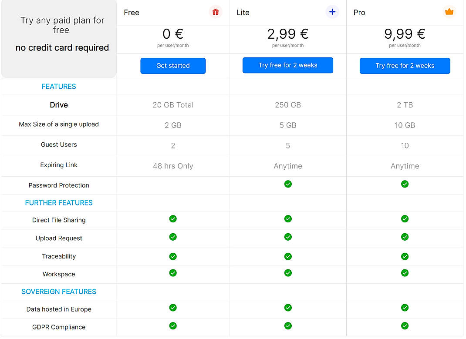Viewport: 466px width, 339px height.
Task: Click the FURTHER FEATURES section heading
Action: [x=59, y=203]
